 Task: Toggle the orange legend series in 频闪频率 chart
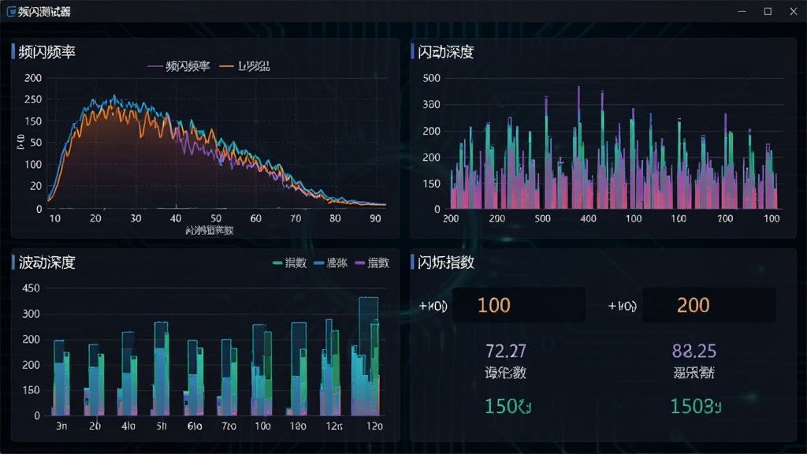point(244,66)
